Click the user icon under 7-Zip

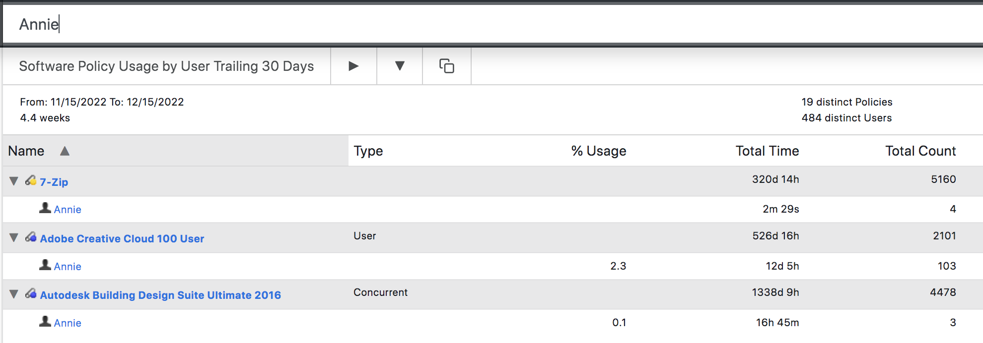45,208
